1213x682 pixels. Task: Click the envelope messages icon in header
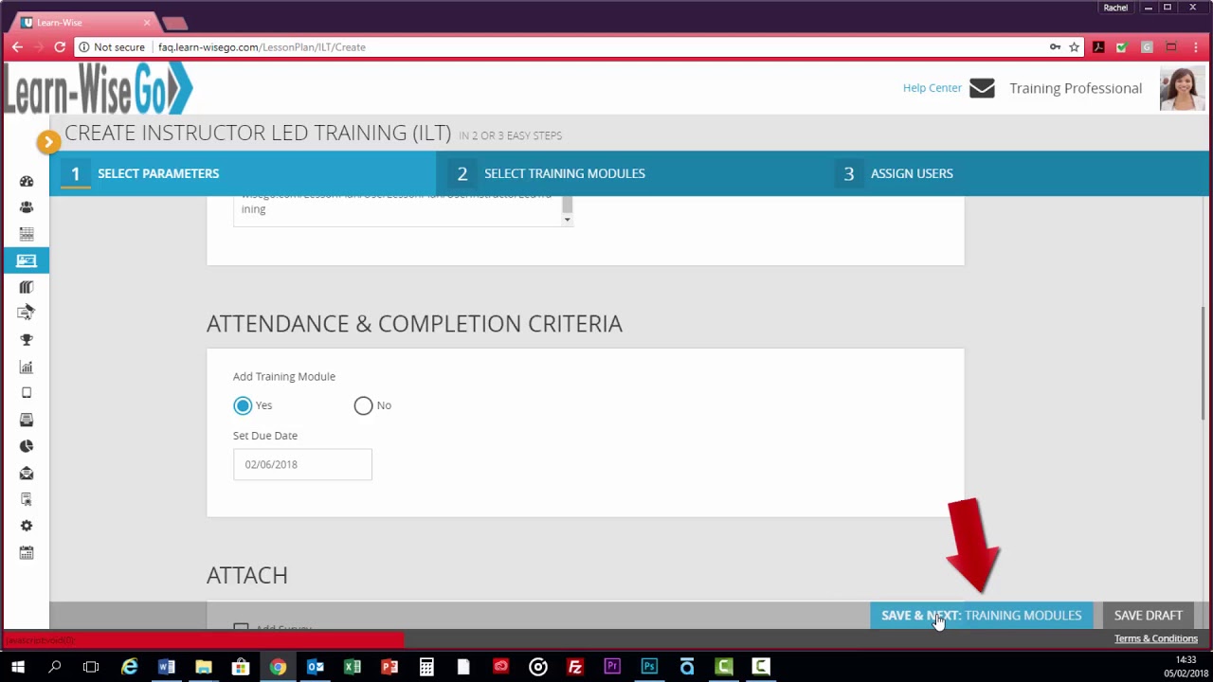(x=982, y=88)
